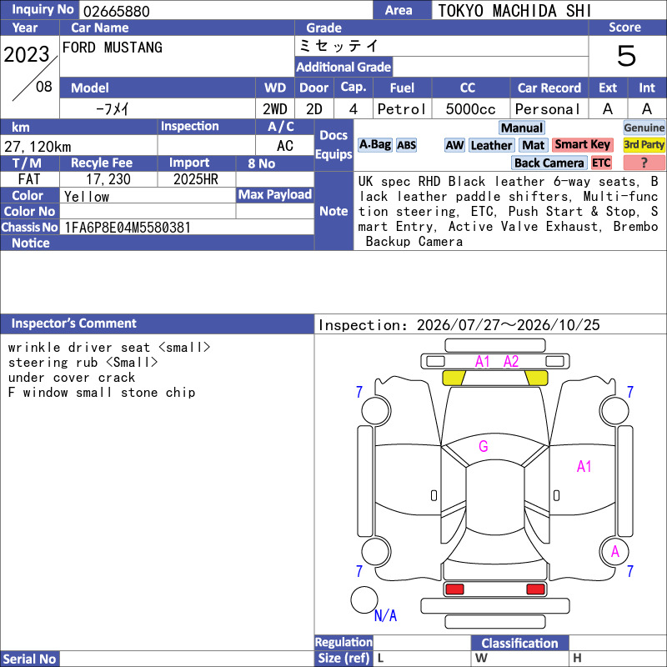Click the comment 'steering rub <Small>'
Viewport: 667px width, 667px height.
coord(83,363)
